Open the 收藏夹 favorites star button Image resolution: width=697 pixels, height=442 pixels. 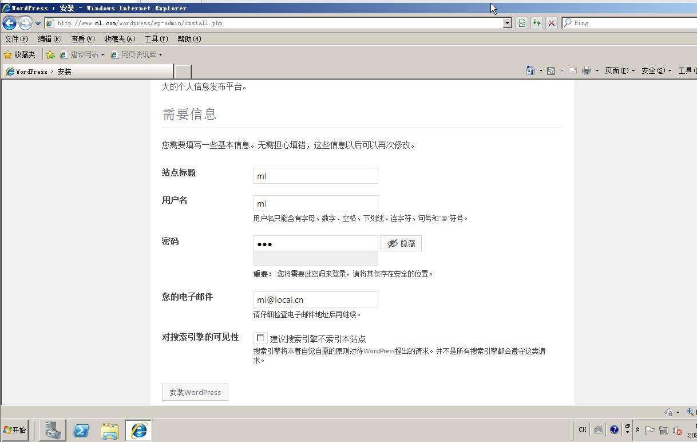[x=19, y=54]
